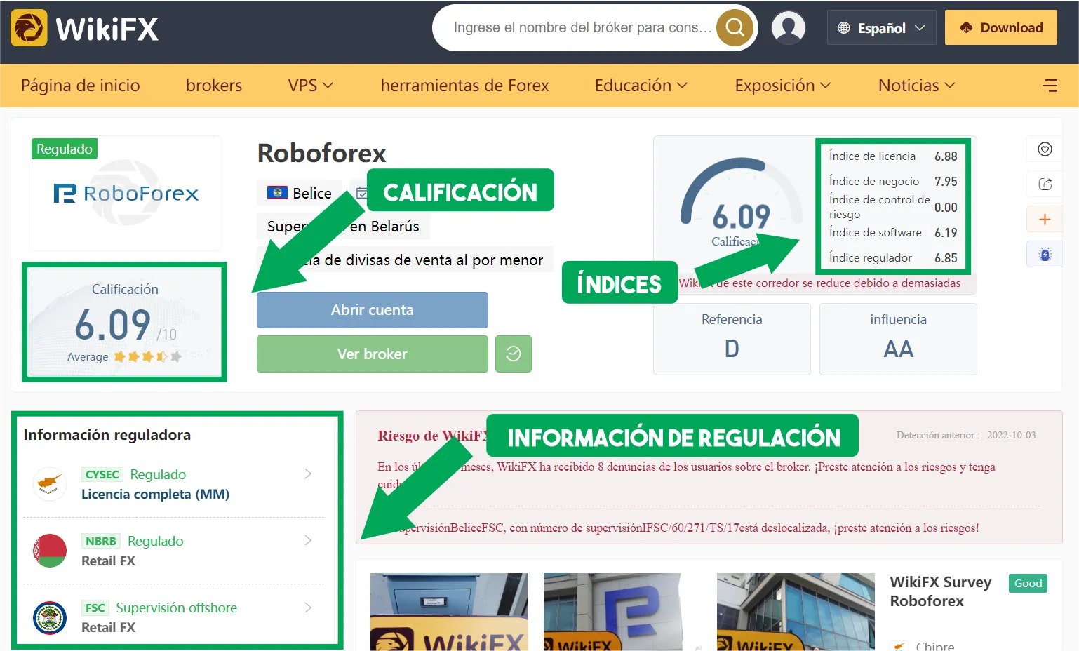This screenshot has height=651, width=1079.
Task: Expand the Educación menu
Action: [x=641, y=86]
